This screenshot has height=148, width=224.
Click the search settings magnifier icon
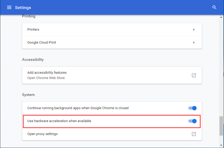[x=214, y=7]
